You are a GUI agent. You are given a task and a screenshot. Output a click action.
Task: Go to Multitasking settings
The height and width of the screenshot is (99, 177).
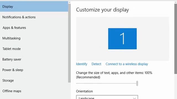34,38
